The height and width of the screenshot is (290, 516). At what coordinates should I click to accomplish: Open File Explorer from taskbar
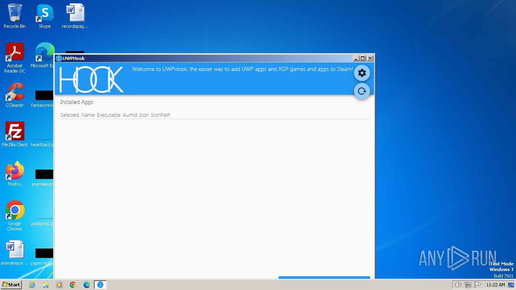[x=46, y=285]
